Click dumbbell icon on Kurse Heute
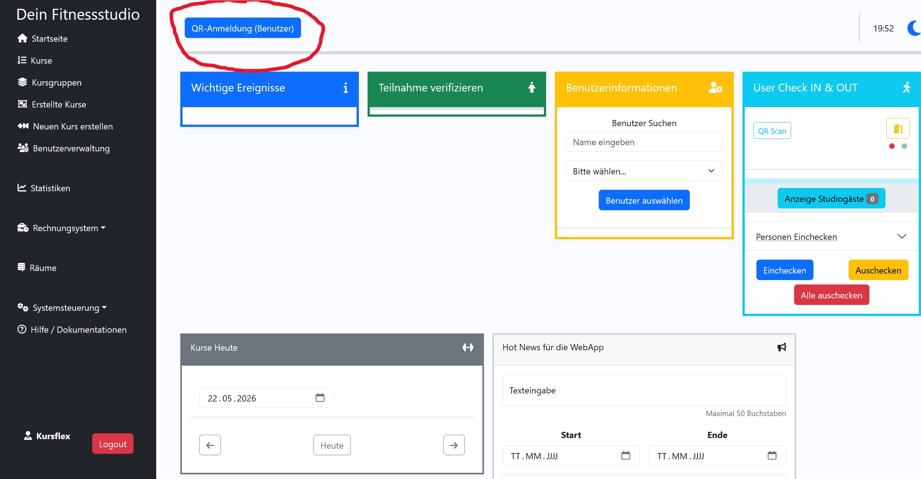The image size is (921, 479). [x=468, y=347]
